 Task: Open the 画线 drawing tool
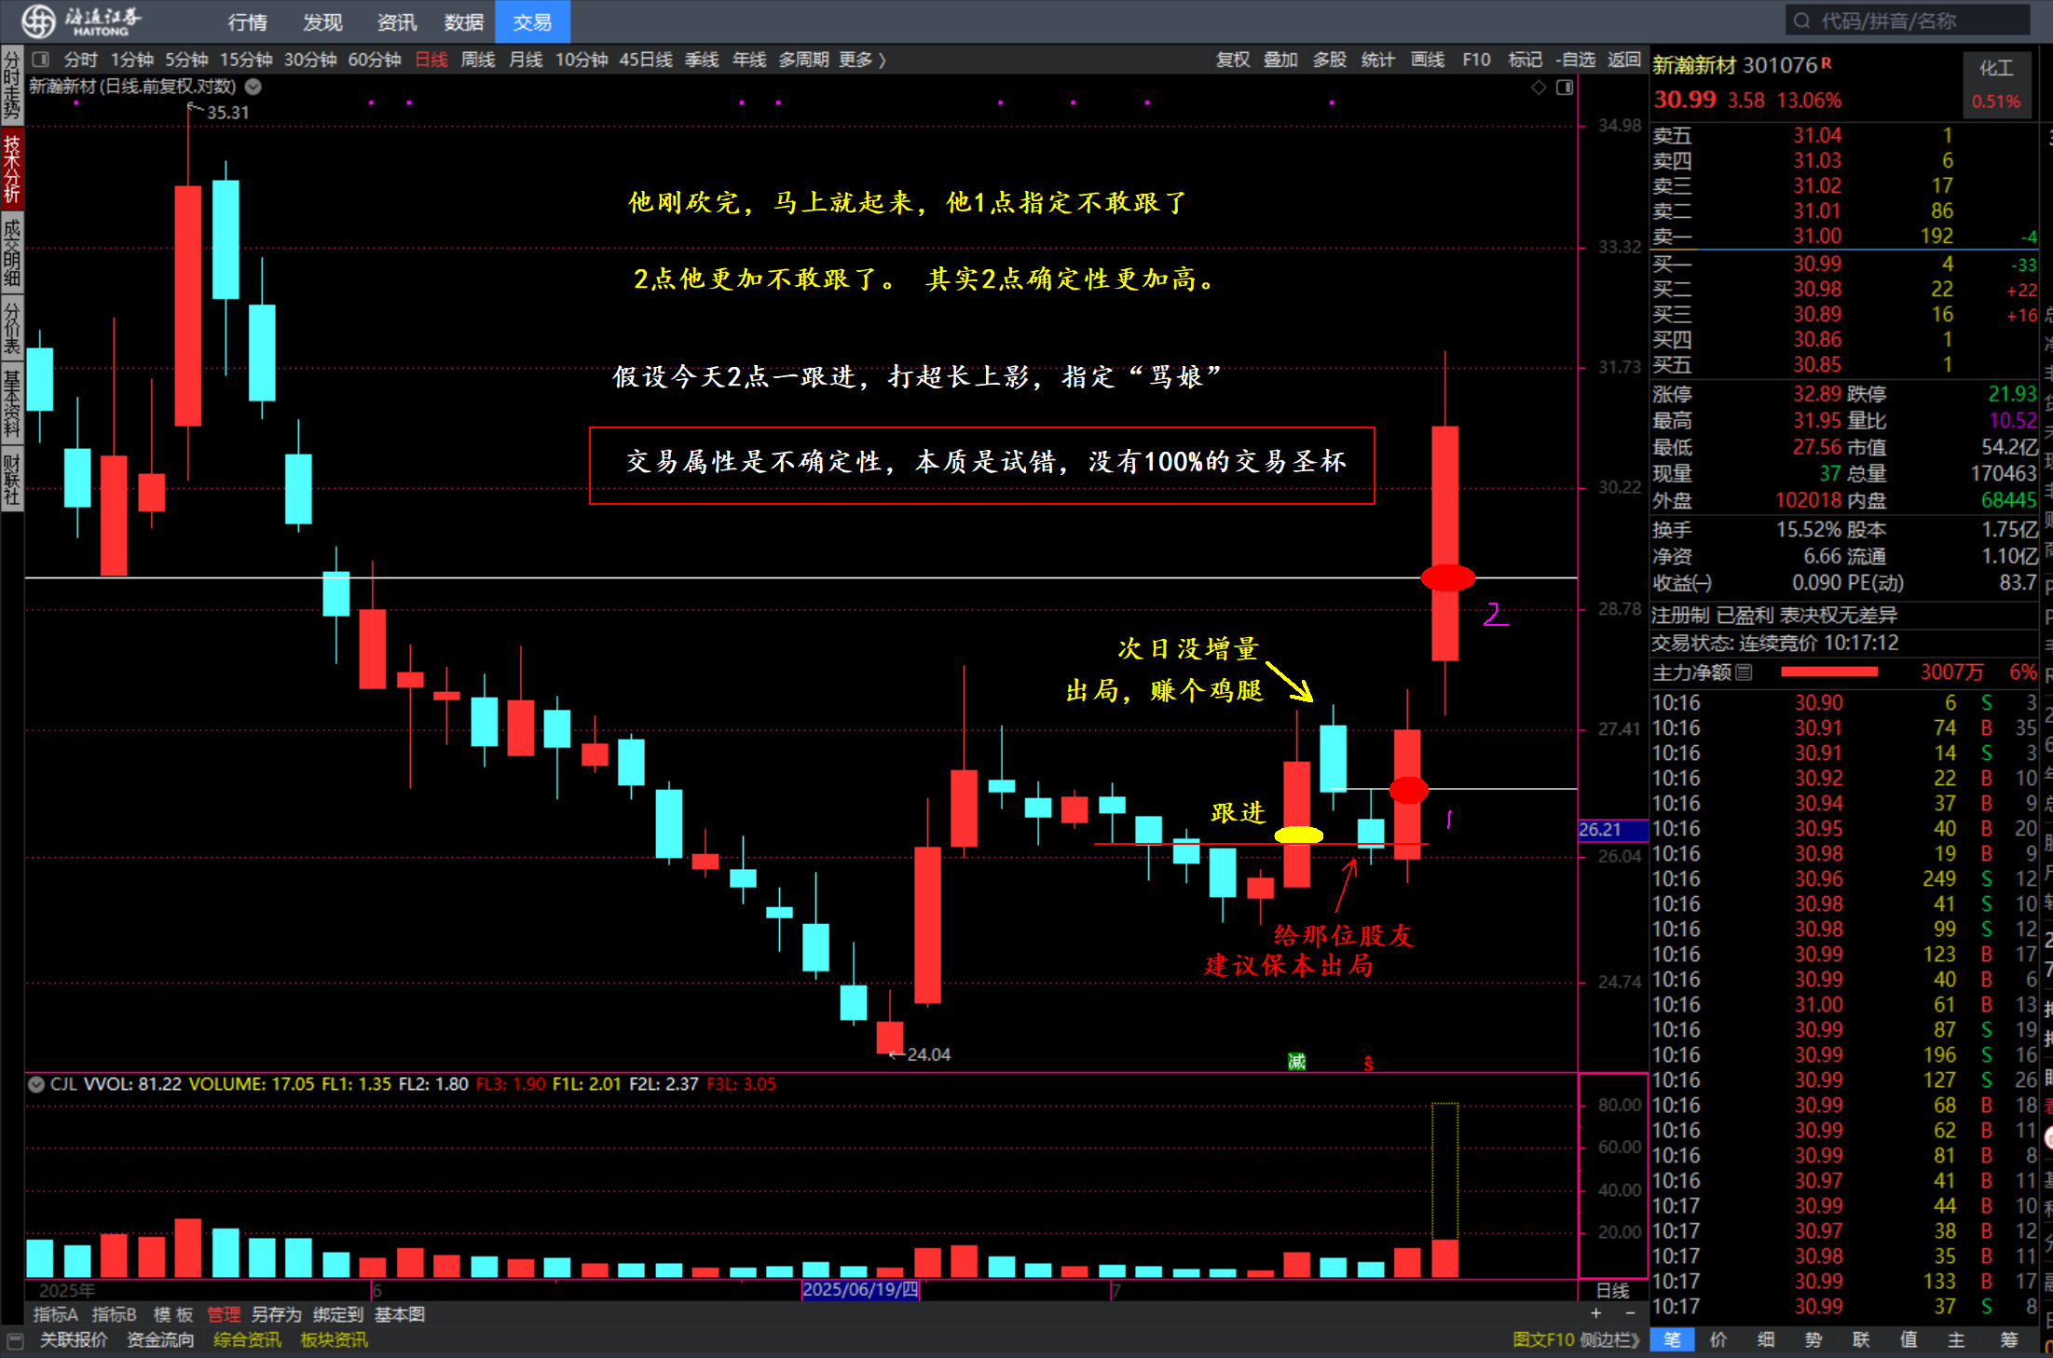[1428, 60]
